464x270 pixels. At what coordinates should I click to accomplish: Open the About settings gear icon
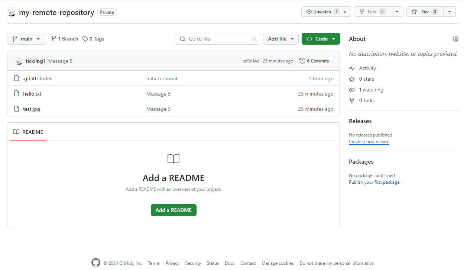pyautogui.click(x=456, y=39)
